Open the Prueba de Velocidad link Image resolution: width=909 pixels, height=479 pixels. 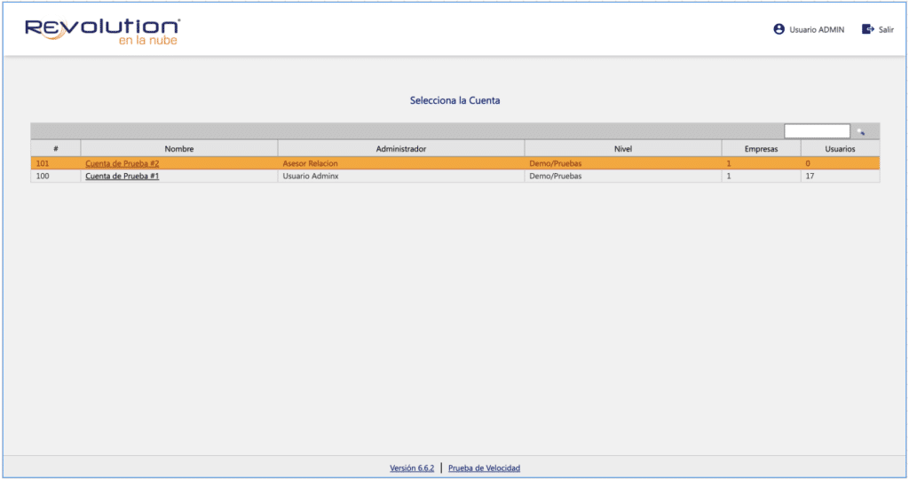coord(484,468)
